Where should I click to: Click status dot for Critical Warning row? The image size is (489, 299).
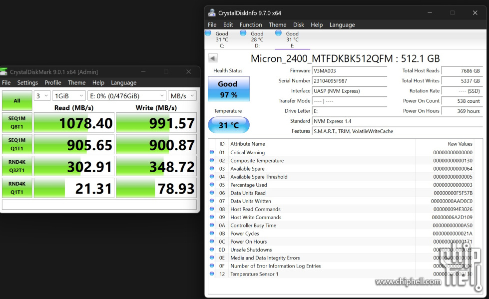[x=212, y=152]
